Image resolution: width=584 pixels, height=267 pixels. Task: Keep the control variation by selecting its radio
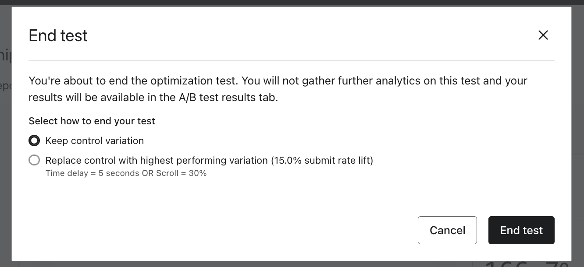point(34,141)
